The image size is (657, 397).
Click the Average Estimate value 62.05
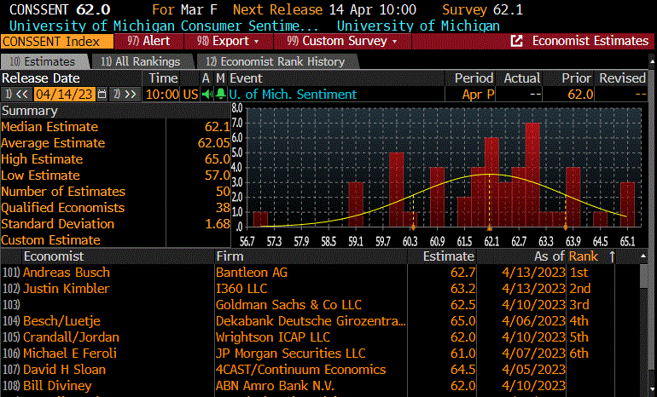click(x=213, y=143)
